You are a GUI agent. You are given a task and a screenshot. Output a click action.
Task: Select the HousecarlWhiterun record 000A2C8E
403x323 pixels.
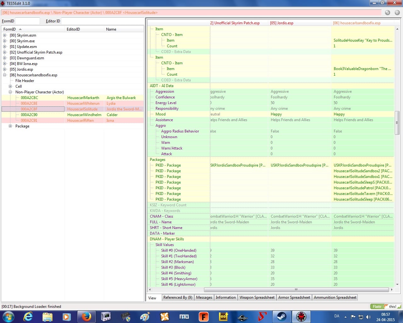(x=72, y=103)
